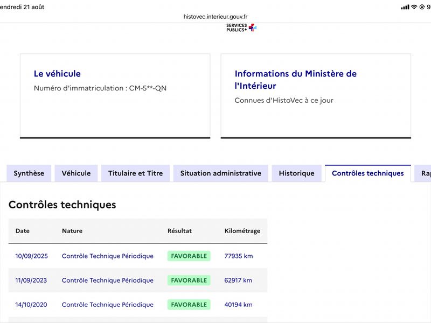
Task: Click the FAVORABLE badge for 14/10/2020
Action: coord(189,305)
